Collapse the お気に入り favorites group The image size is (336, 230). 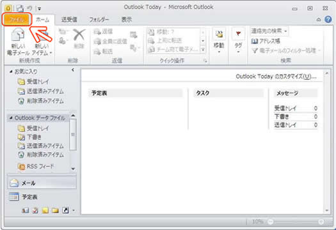(11, 72)
